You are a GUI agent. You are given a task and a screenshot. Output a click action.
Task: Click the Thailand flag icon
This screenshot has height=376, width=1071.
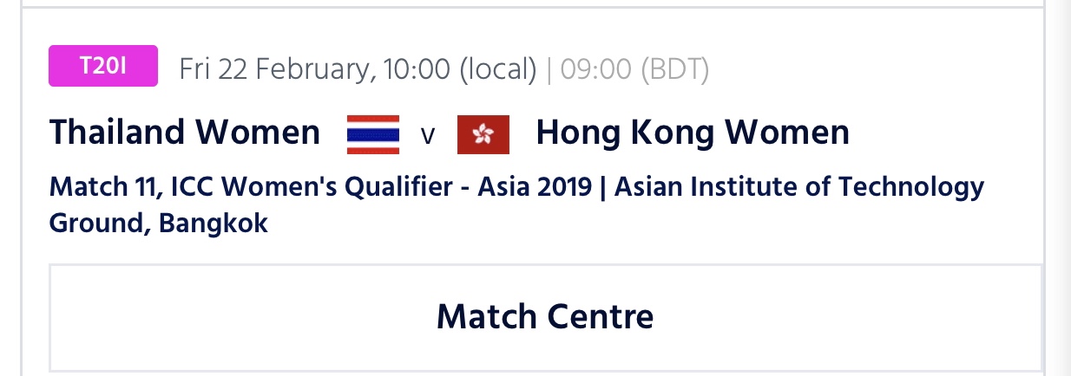373,134
